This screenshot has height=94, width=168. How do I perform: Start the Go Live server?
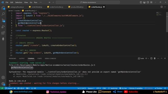(123, 88)
